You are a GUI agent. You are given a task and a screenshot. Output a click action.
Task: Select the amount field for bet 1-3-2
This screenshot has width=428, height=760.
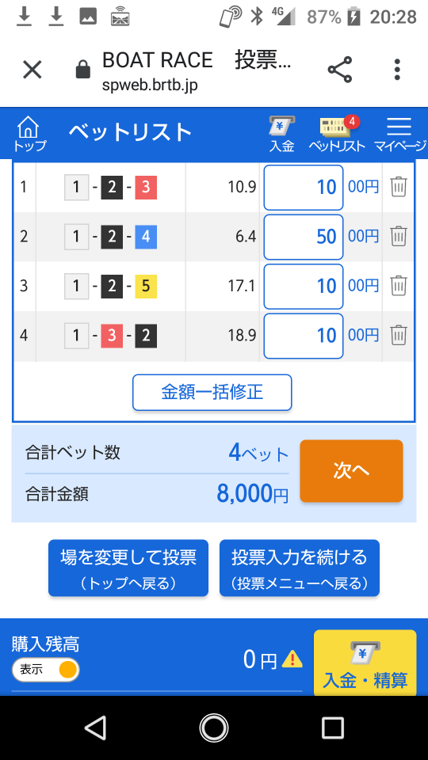(304, 336)
